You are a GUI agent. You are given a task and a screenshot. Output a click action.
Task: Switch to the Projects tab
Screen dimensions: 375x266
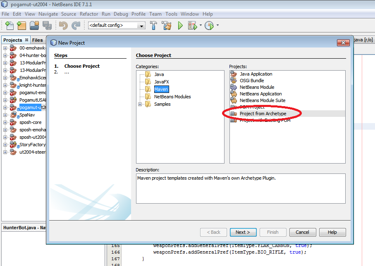click(13, 40)
